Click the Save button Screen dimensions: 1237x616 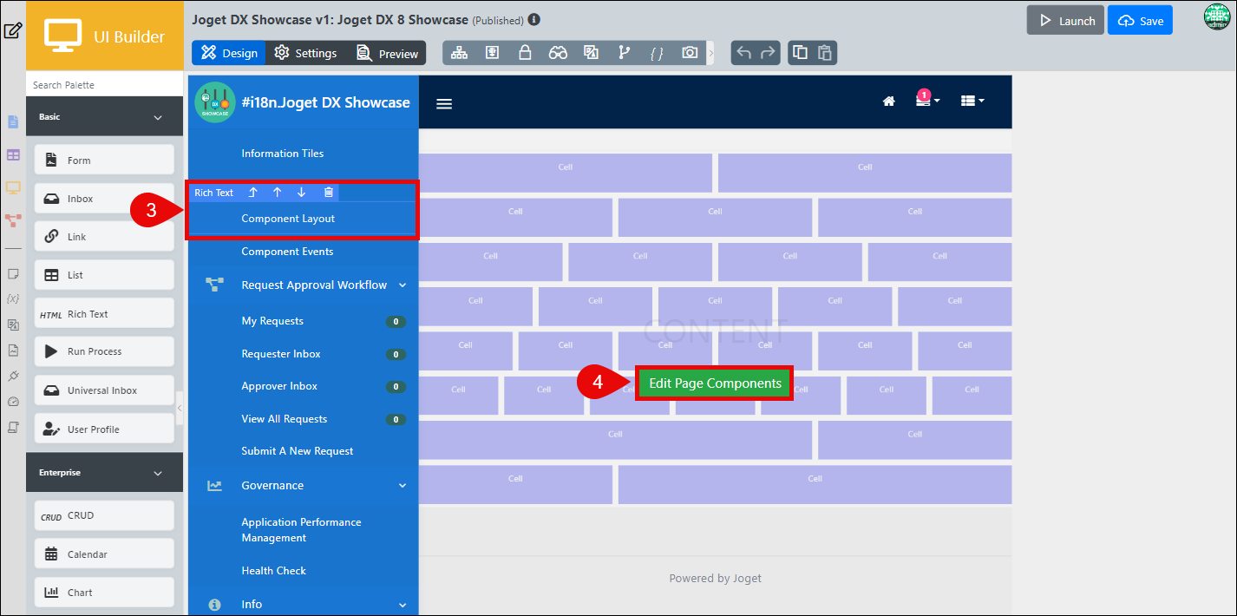coord(1140,21)
